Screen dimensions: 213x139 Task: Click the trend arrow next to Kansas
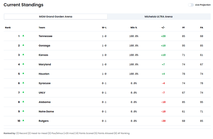coord(23,55)
